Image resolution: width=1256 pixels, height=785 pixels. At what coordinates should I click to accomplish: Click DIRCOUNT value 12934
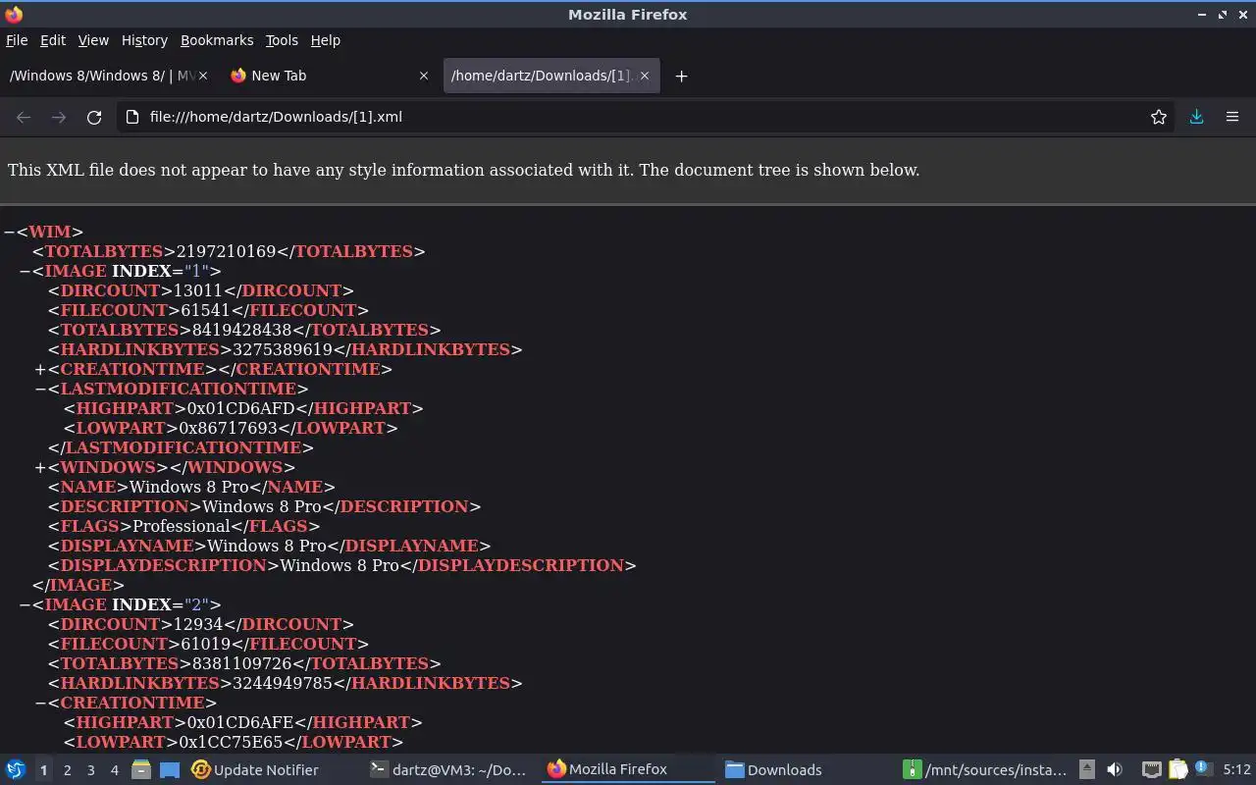click(198, 624)
